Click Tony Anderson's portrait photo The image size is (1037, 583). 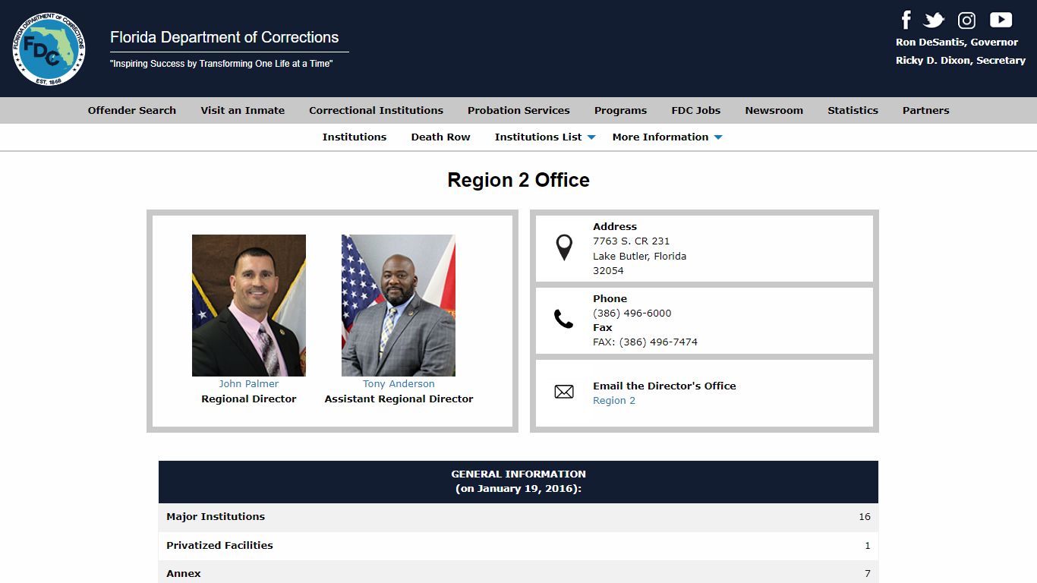pos(399,305)
